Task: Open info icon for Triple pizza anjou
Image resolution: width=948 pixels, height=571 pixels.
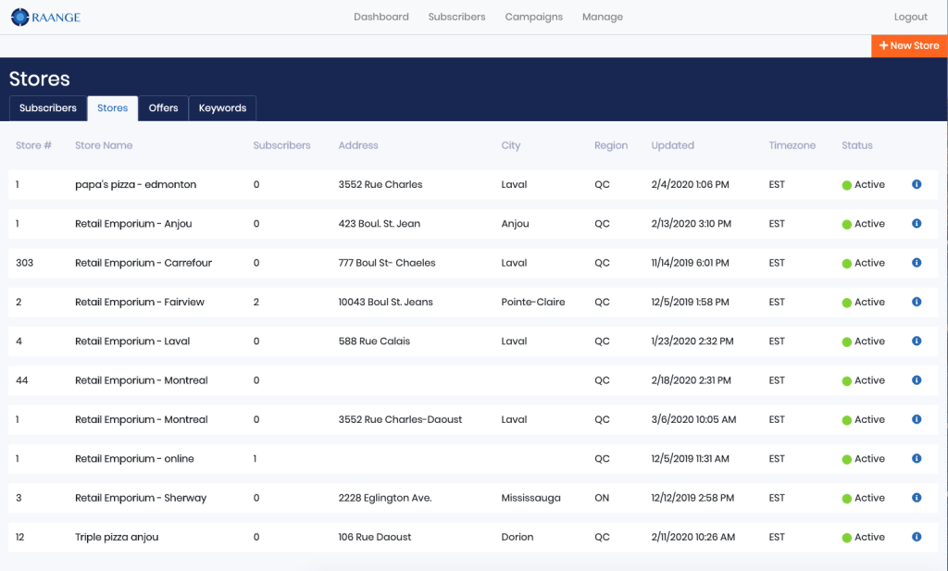Action: coord(917,537)
